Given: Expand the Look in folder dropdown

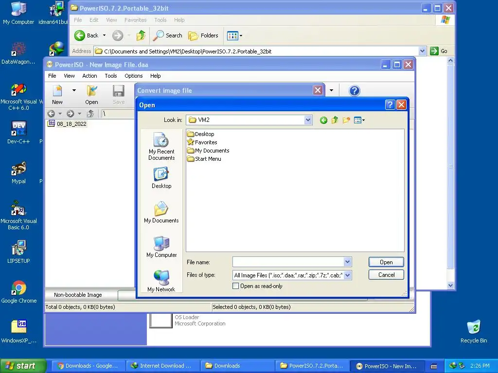Looking at the screenshot, I should (308, 120).
